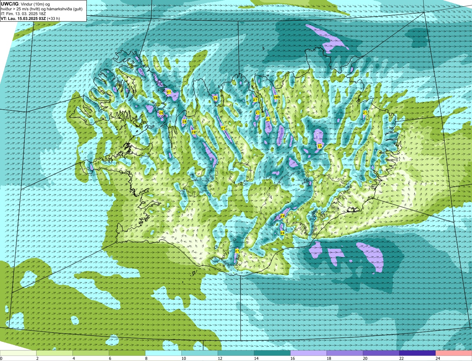Click the 4–6 m/s light green legend swatch
This screenshot has height=361, width=472.
[91, 353]
